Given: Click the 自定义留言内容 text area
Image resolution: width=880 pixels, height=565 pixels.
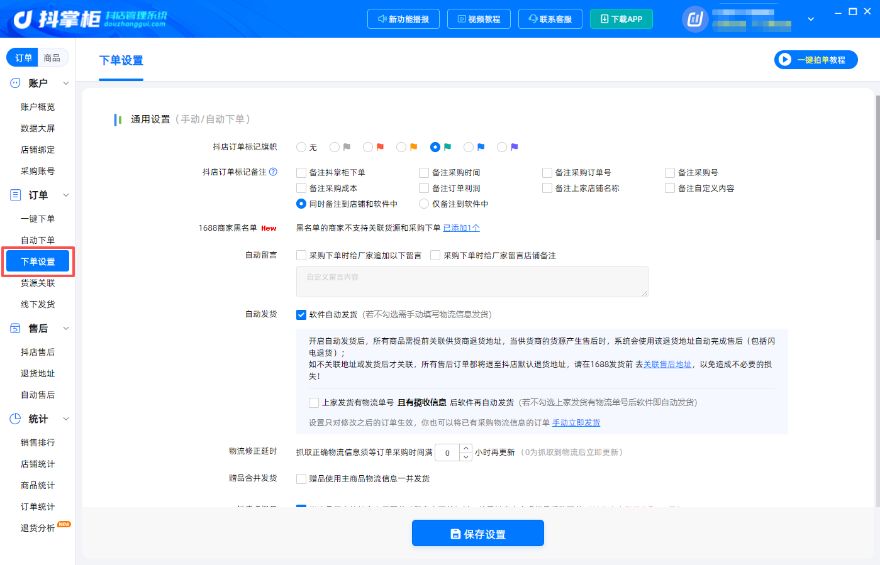Looking at the screenshot, I should [472, 281].
